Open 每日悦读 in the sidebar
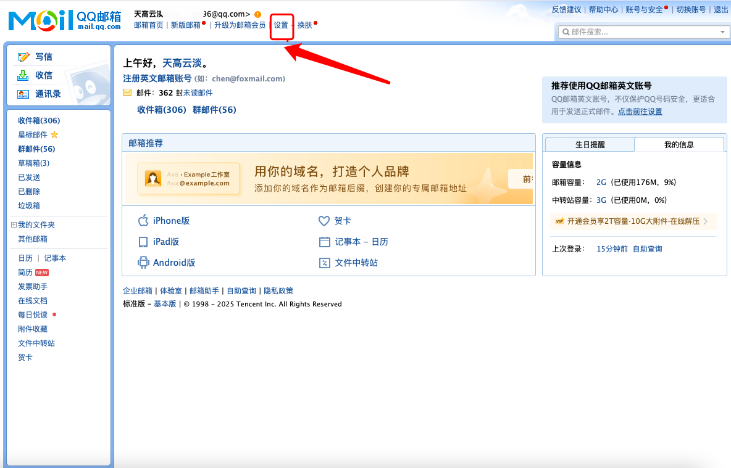This screenshot has width=731, height=468. coord(33,315)
